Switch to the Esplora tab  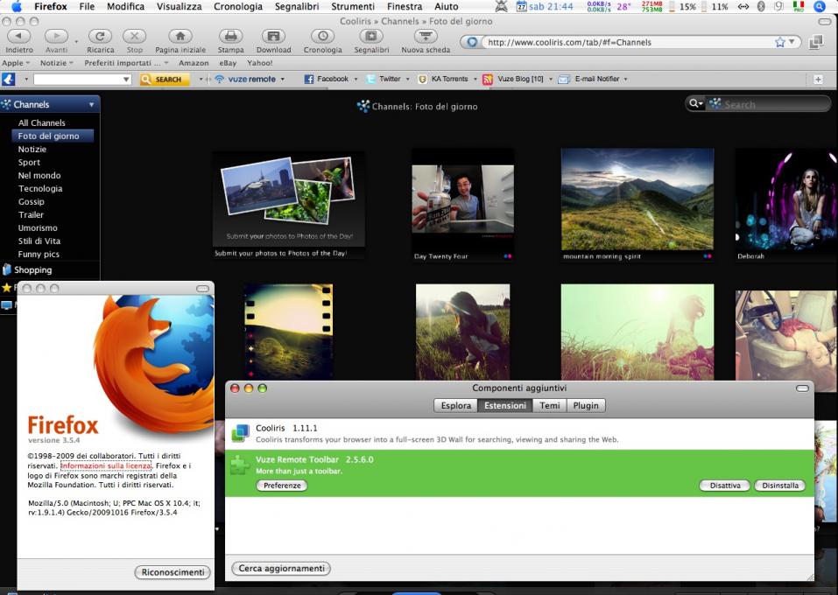tap(456, 405)
